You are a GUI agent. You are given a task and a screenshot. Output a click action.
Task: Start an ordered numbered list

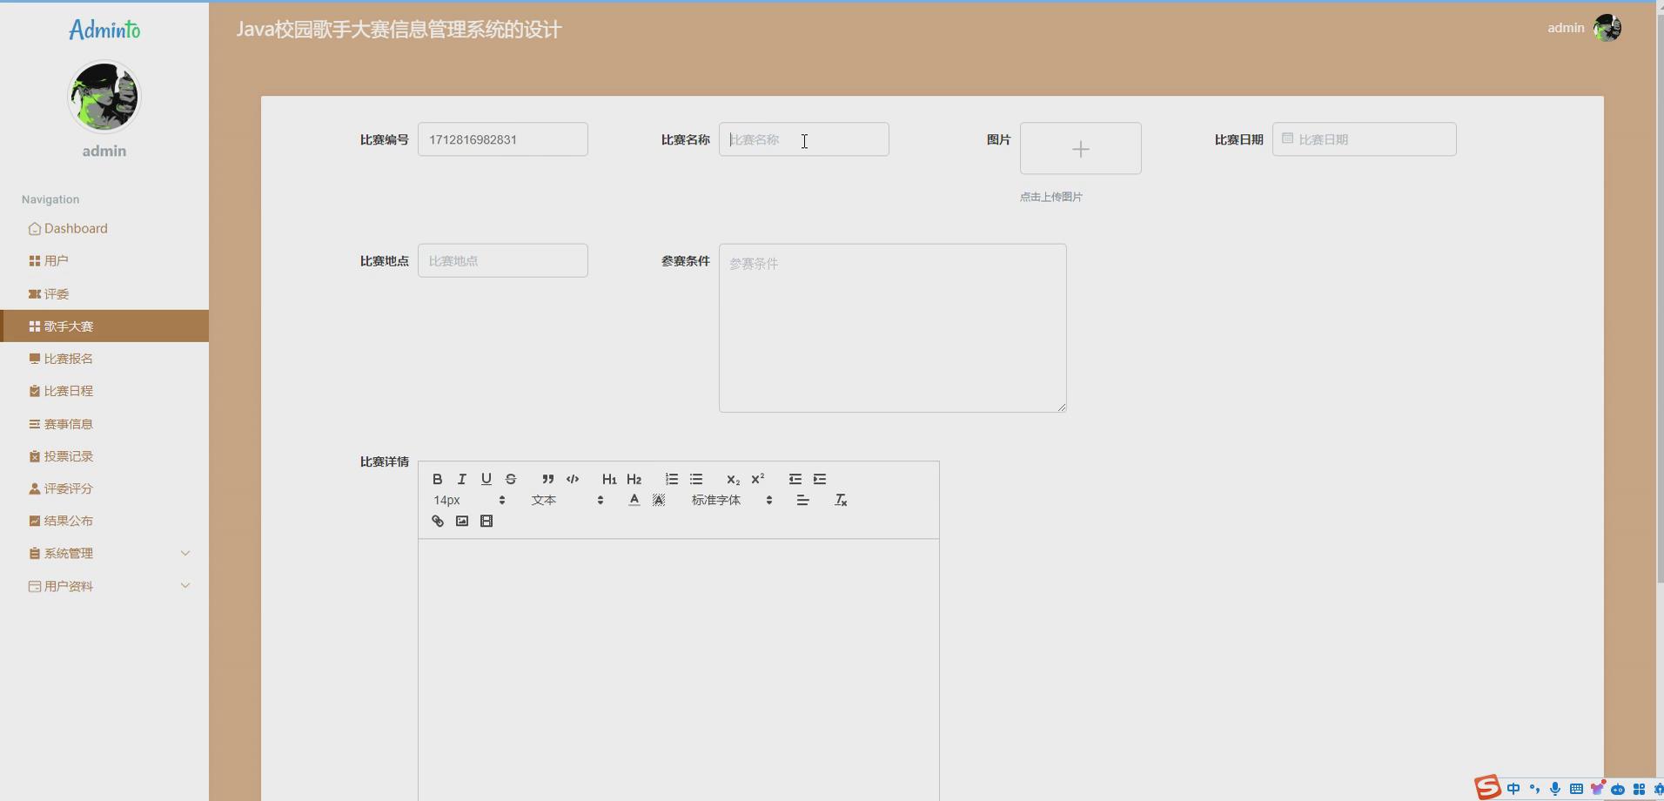[672, 479]
